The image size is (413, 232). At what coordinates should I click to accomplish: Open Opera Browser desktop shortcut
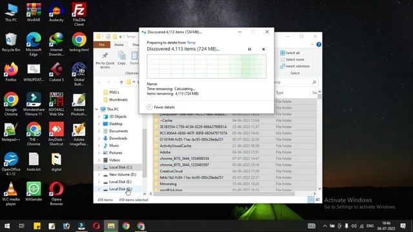point(56,194)
